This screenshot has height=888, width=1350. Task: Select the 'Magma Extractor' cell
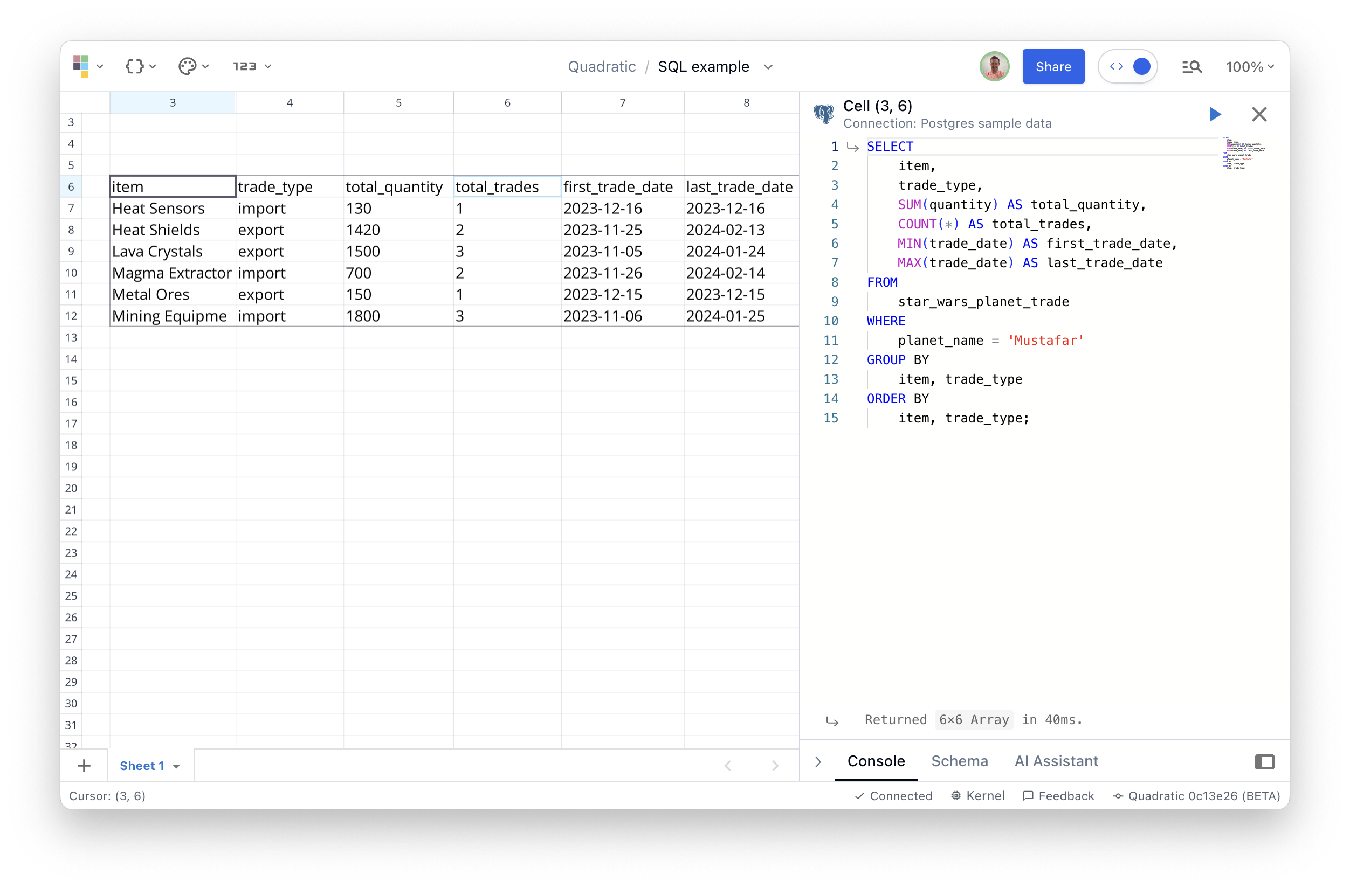(173, 273)
